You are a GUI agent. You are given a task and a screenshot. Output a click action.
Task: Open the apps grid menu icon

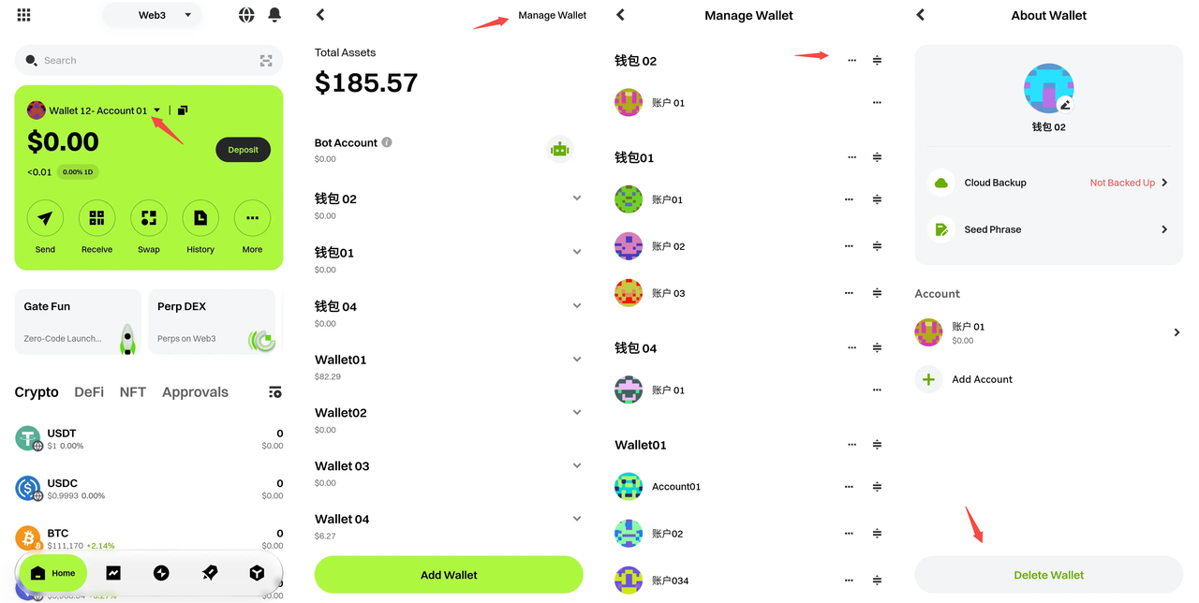[24, 15]
